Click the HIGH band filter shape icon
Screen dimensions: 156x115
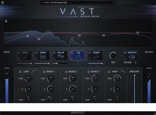click(123, 71)
